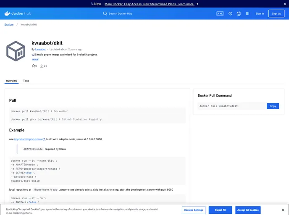
Task: Follow the arrow after Learn more
Action: point(197,4)
